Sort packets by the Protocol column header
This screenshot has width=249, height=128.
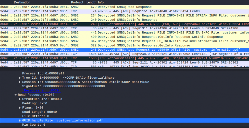[78, 2]
